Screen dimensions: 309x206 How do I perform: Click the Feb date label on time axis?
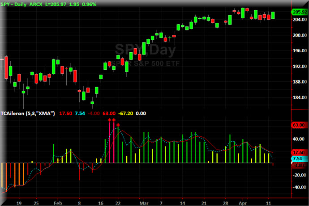point(58,203)
